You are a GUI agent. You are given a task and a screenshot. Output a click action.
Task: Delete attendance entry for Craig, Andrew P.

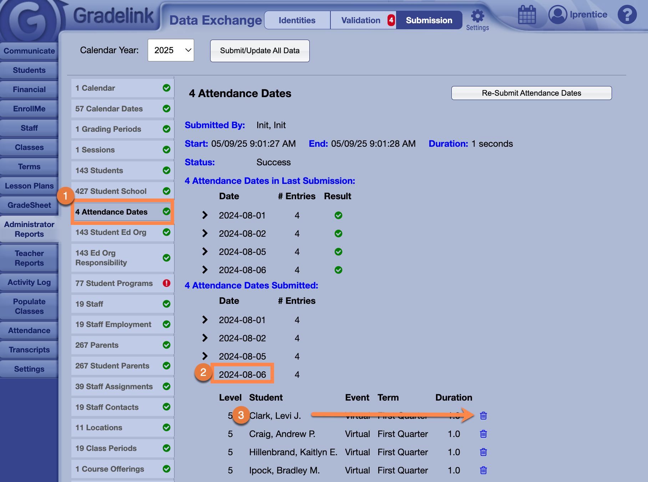coord(484,434)
